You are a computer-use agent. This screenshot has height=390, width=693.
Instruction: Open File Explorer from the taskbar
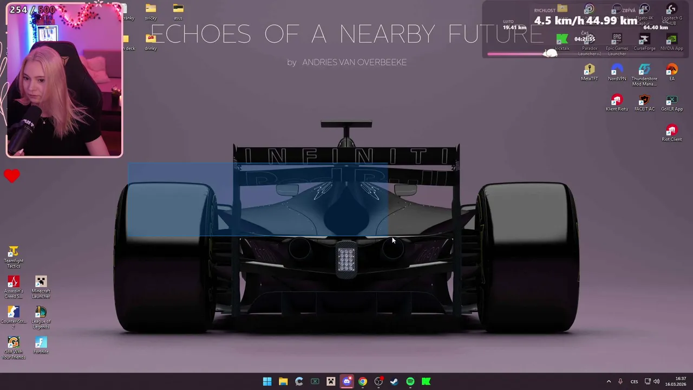283,381
